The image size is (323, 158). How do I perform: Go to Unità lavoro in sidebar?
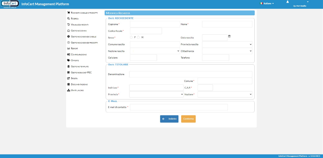pyautogui.click(x=77, y=90)
